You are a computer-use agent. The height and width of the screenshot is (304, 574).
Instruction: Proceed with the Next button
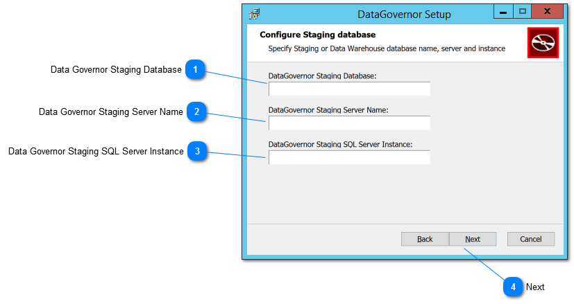click(473, 239)
